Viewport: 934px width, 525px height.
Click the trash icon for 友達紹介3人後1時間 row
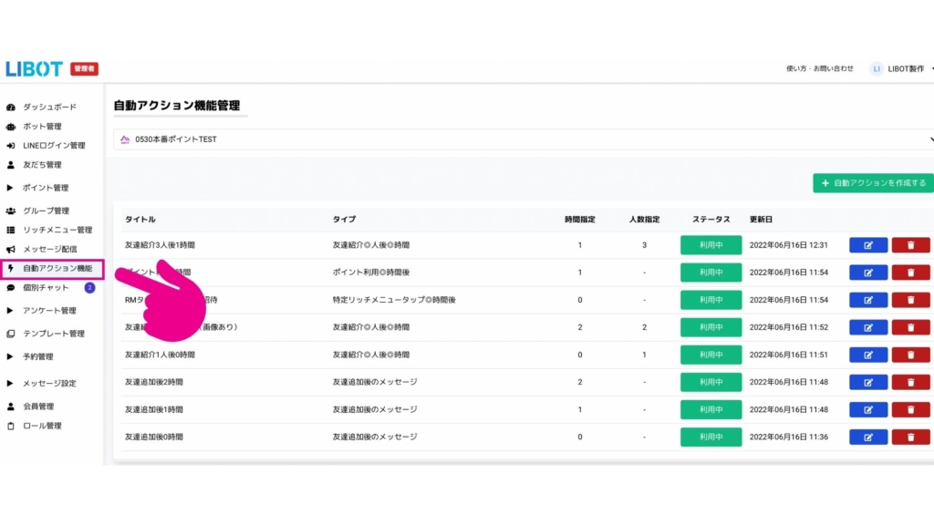pyautogui.click(x=910, y=245)
